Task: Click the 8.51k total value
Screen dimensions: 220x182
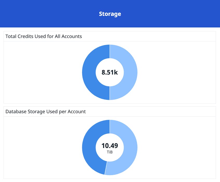Action: point(110,72)
